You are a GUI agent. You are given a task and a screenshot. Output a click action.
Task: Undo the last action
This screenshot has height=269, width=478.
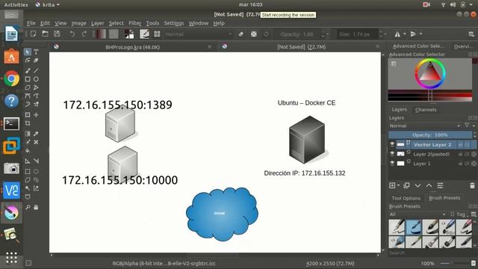pos(72,34)
